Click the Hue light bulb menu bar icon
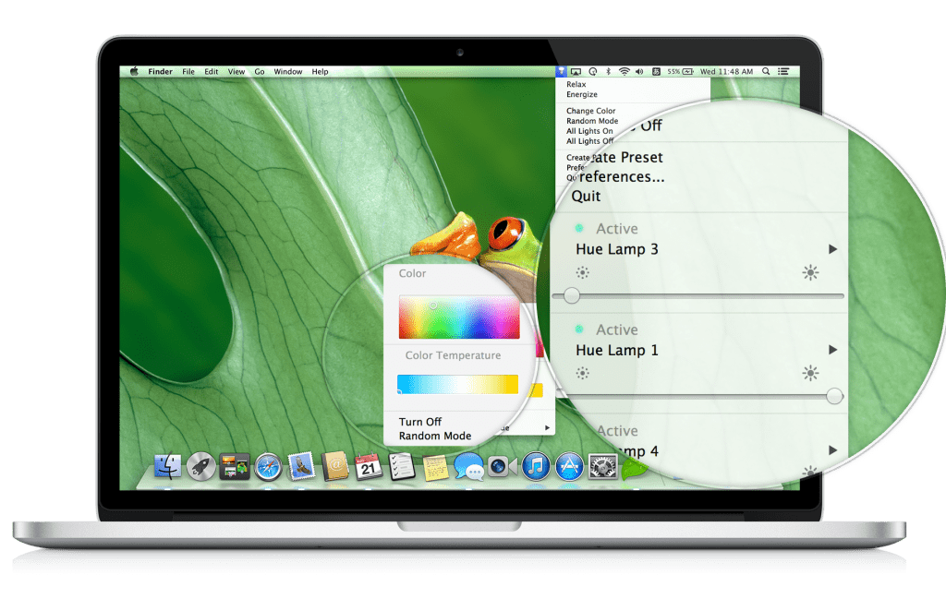946x611 pixels. [561, 71]
